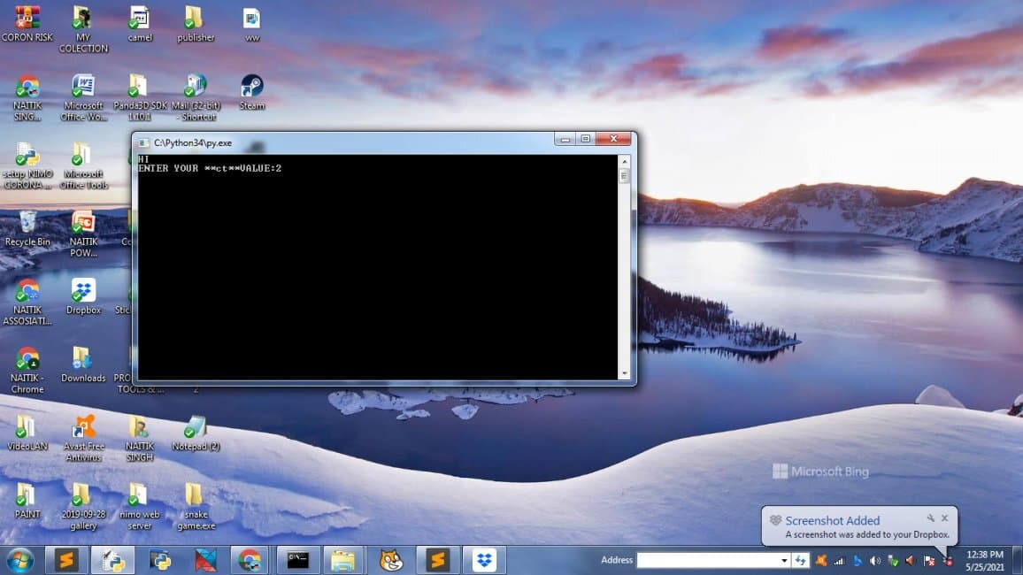Open the Bluetooth tray icon
Viewport: 1023px width, 575px height.
pos(858,560)
